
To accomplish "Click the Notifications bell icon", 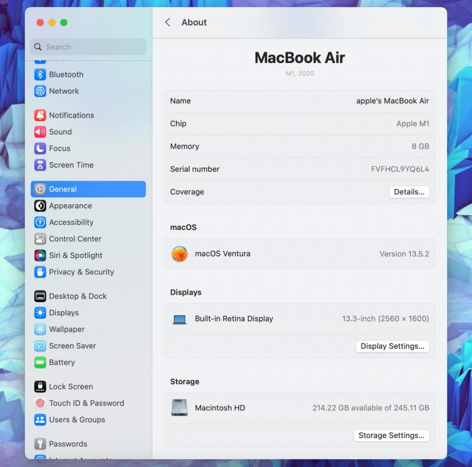I will pyautogui.click(x=40, y=115).
